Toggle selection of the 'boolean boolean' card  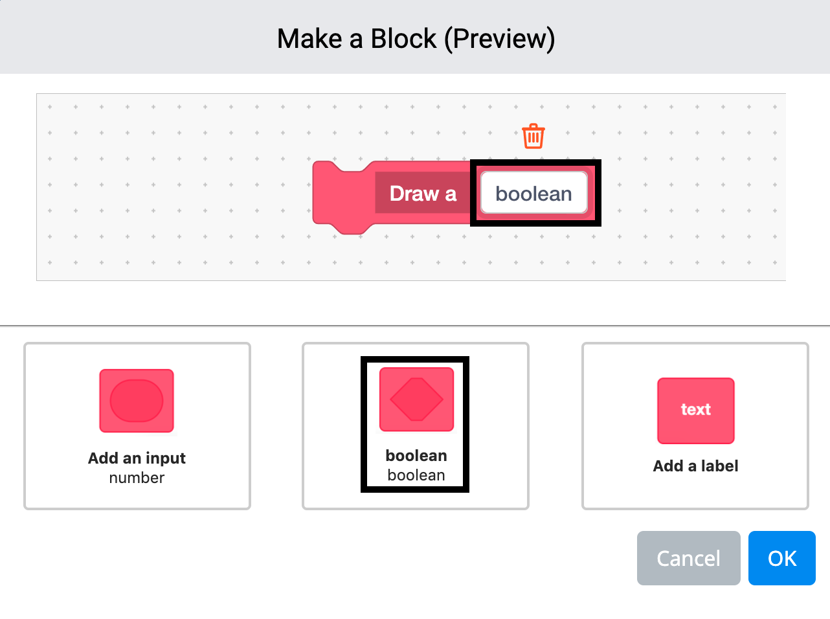click(415, 425)
